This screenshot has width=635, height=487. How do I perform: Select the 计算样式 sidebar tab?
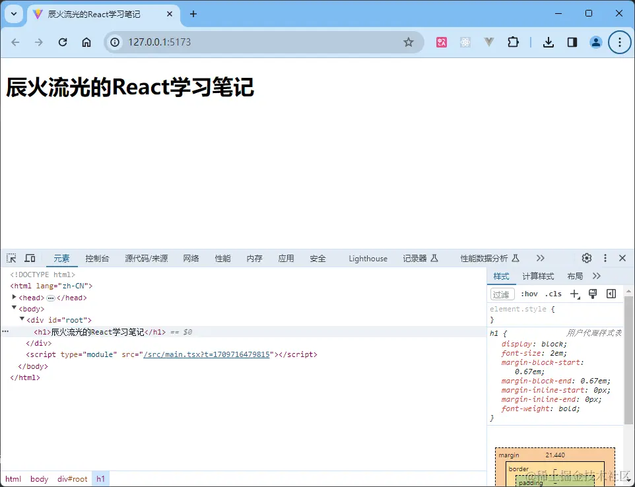(538, 276)
